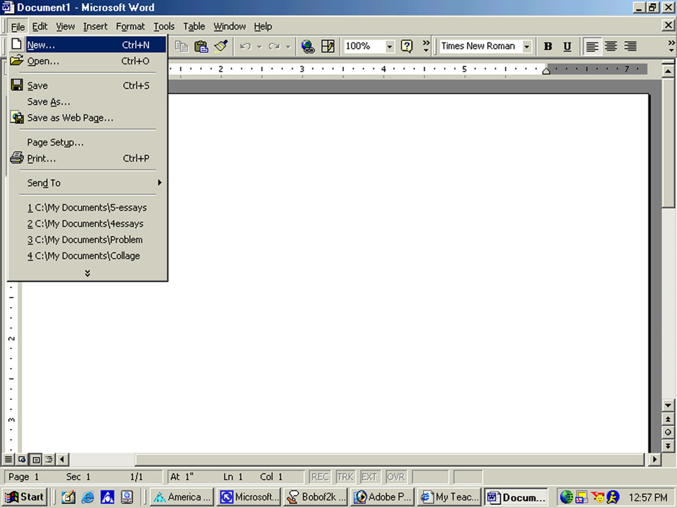Viewport: 677px width, 508px height.
Task: Toggle Bold formatting
Action: [x=548, y=46]
